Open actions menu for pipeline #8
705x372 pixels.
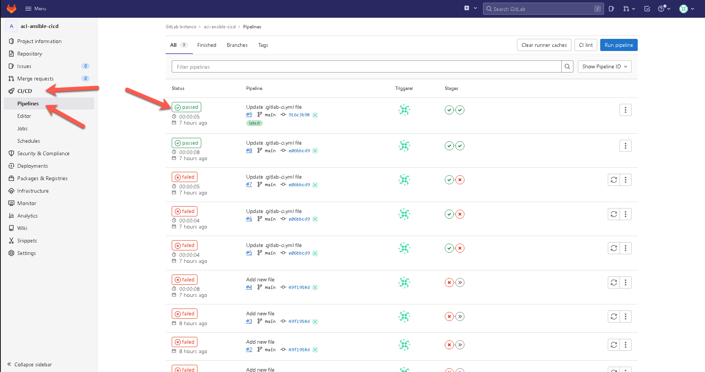coord(626,146)
